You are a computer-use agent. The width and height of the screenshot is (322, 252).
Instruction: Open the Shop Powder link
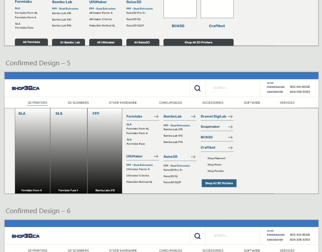216,171
